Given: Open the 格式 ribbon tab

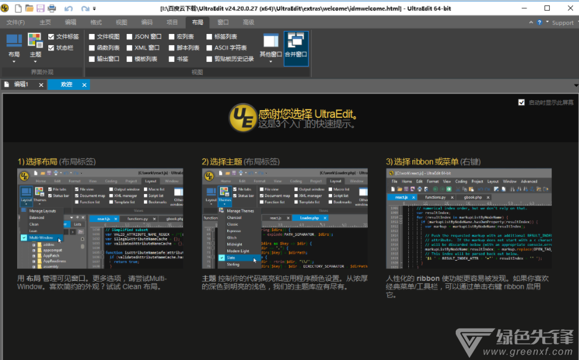Looking at the screenshot, I should tap(96, 23).
